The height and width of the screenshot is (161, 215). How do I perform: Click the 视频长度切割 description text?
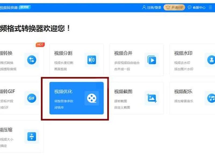[64, 63]
